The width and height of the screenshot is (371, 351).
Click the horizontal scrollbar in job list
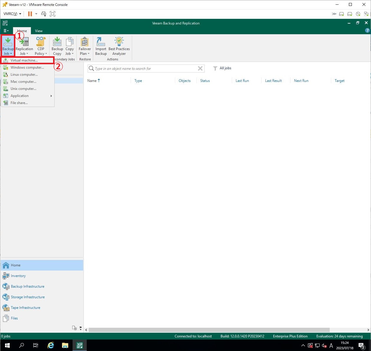209,330
